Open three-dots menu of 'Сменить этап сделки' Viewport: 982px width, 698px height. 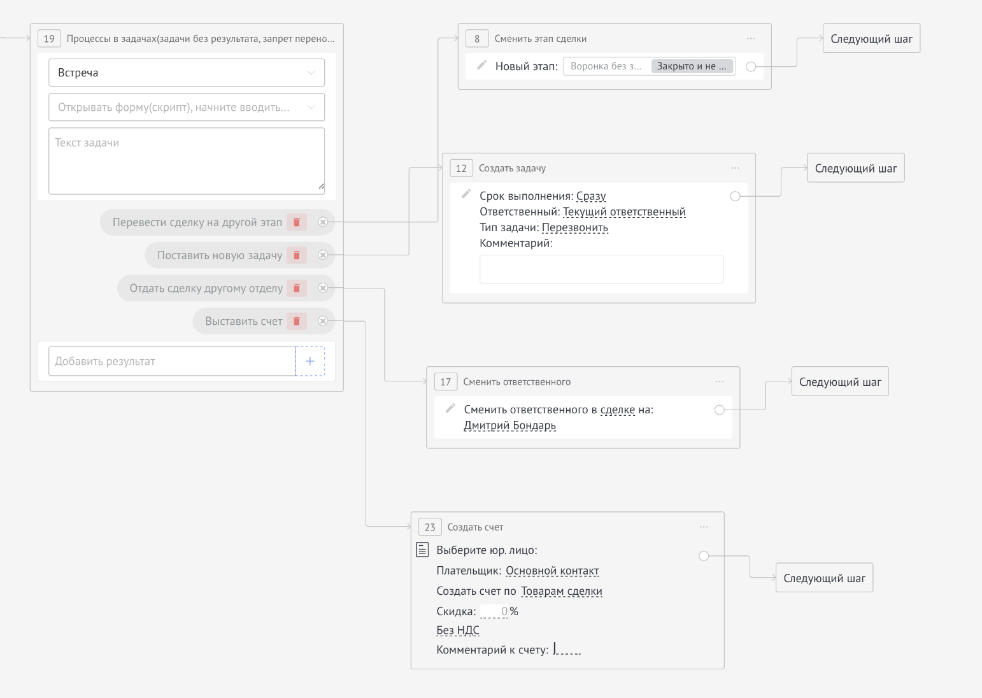tap(751, 39)
